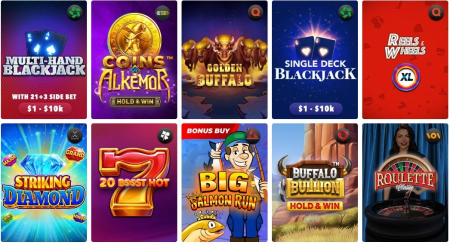Launch the Striking Diamond slot

pyautogui.click(x=44, y=182)
